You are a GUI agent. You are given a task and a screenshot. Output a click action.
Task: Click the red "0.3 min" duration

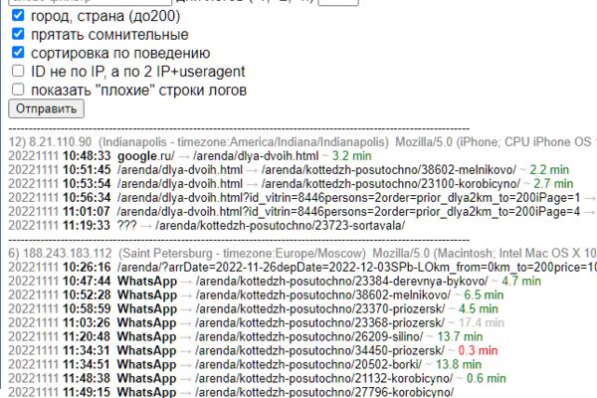(x=478, y=351)
